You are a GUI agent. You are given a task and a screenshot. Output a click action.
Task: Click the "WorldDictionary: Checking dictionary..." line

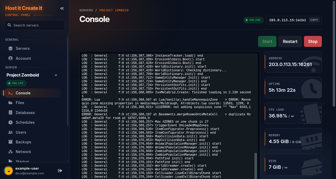(154, 70)
